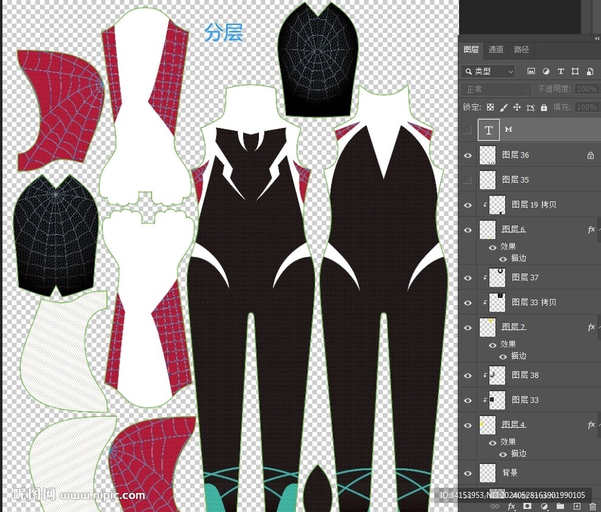Hide 描边 stroke effect of 图层 6
601x512 pixels.
pos(503,259)
